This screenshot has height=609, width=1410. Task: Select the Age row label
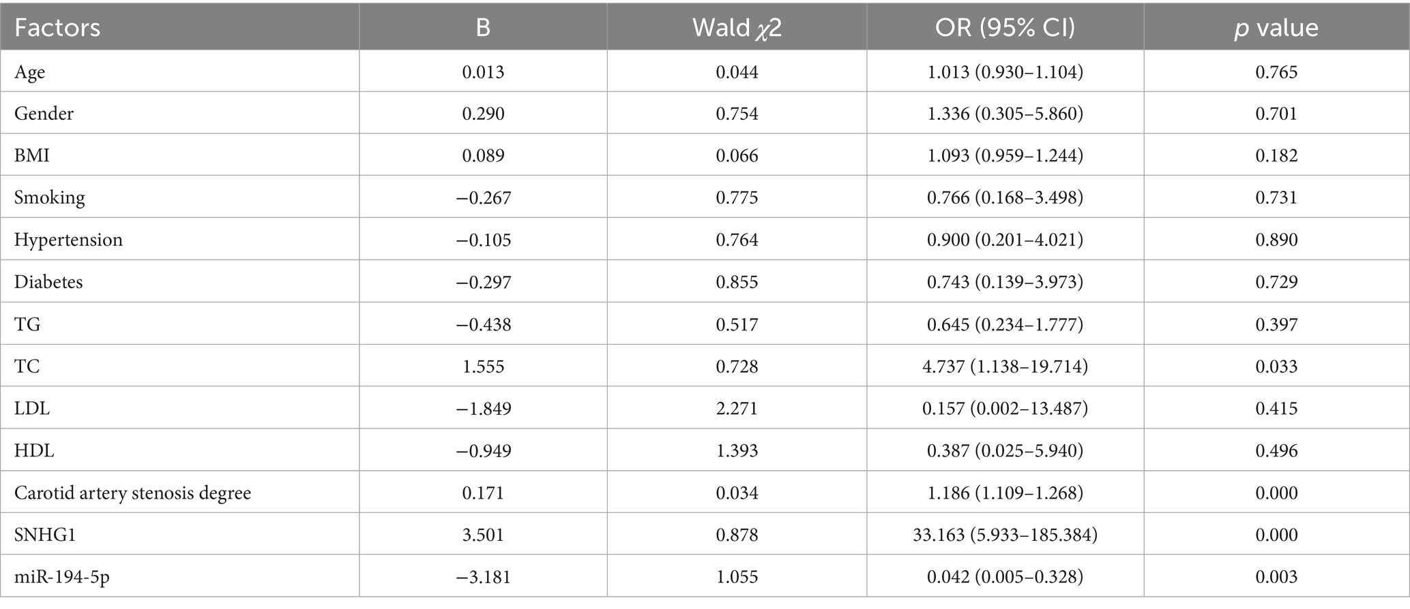(30, 72)
